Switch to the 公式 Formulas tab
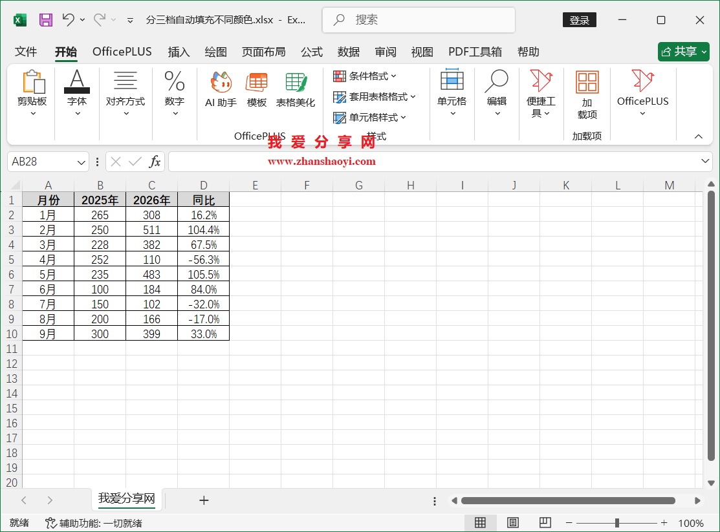 tap(312, 52)
